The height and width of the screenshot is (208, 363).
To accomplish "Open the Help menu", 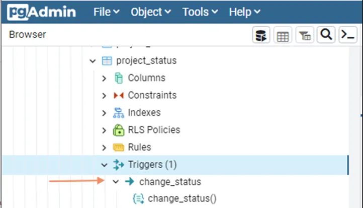I will pyautogui.click(x=244, y=12).
